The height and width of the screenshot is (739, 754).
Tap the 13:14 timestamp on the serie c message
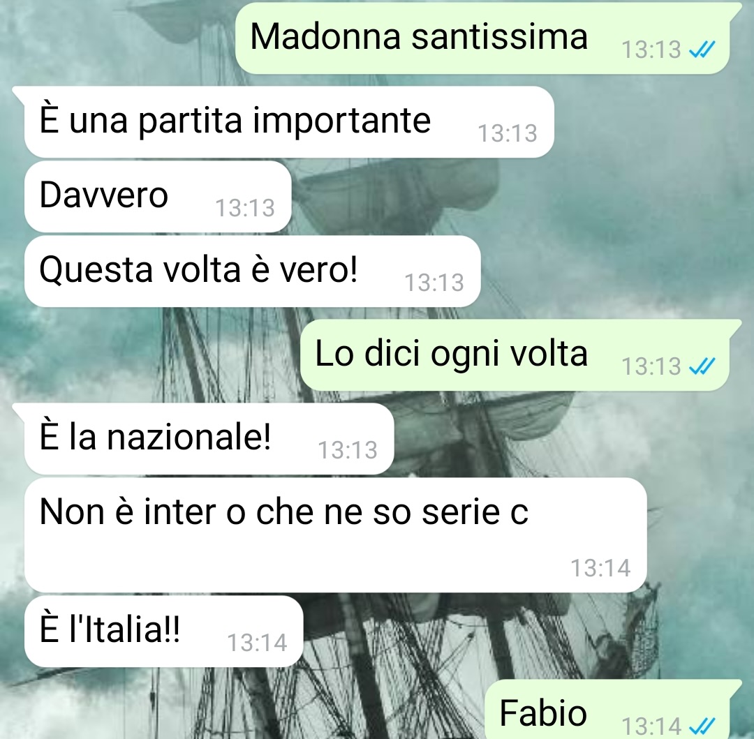pos(600,568)
